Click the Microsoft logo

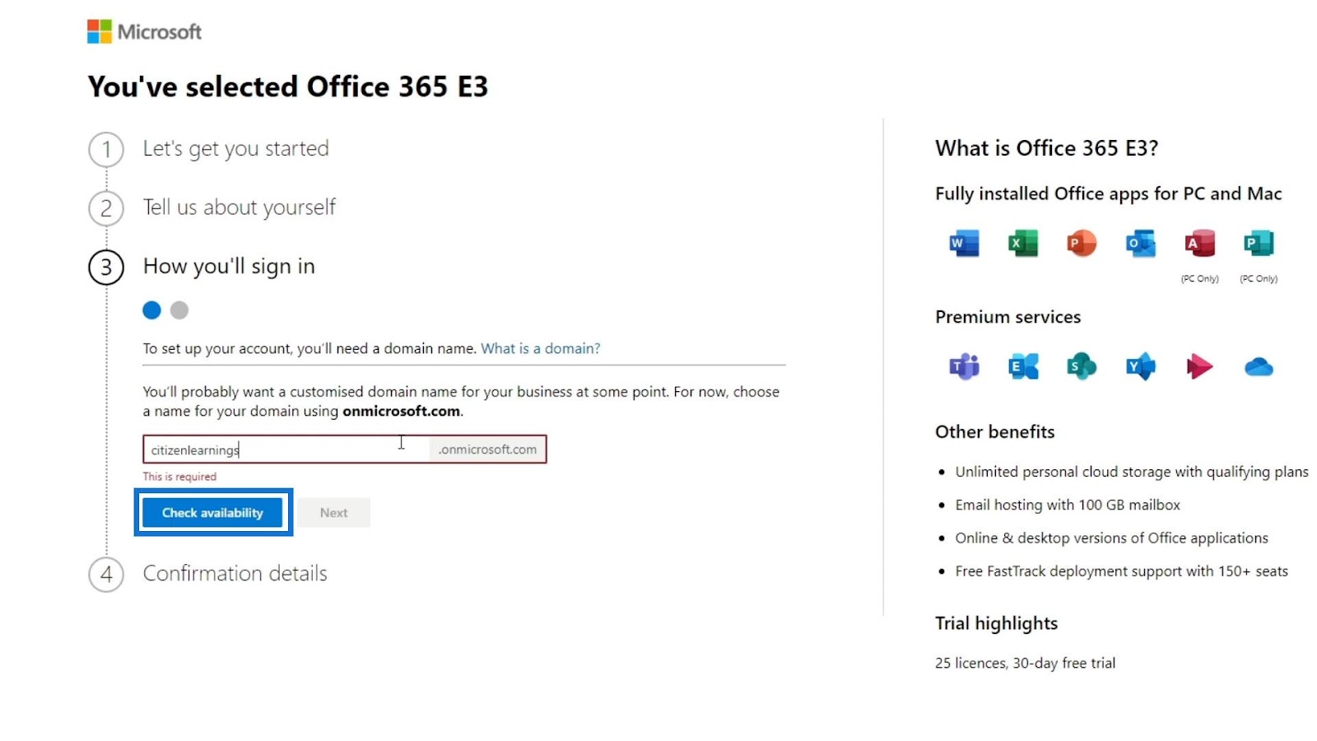click(144, 31)
